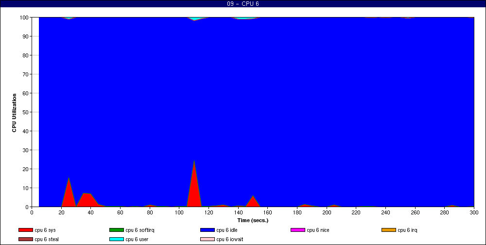Click the 'CPU Utilization' axis label
The image size is (486, 245).
point(14,113)
